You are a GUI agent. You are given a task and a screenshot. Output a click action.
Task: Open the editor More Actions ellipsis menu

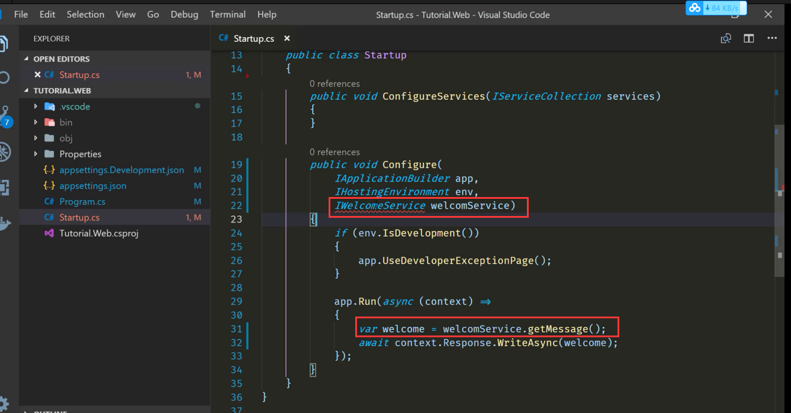point(772,38)
